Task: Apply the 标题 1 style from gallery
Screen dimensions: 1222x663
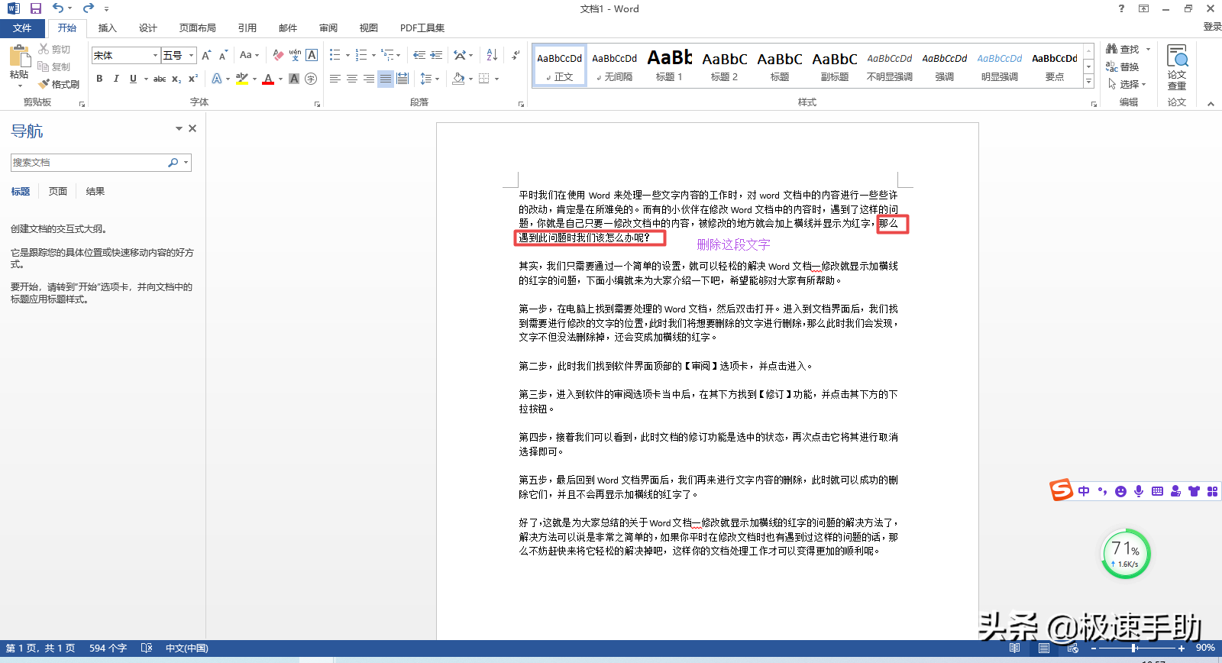Action: coord(670,65)
